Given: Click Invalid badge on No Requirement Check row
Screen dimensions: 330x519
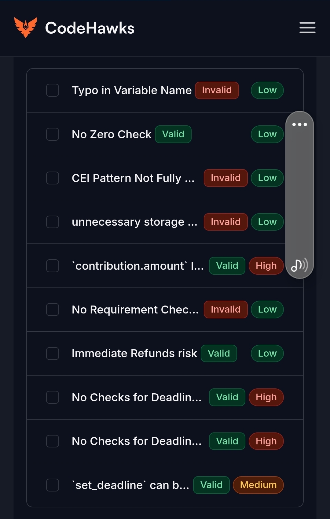Looking at the screenshot, I should 226,310.
